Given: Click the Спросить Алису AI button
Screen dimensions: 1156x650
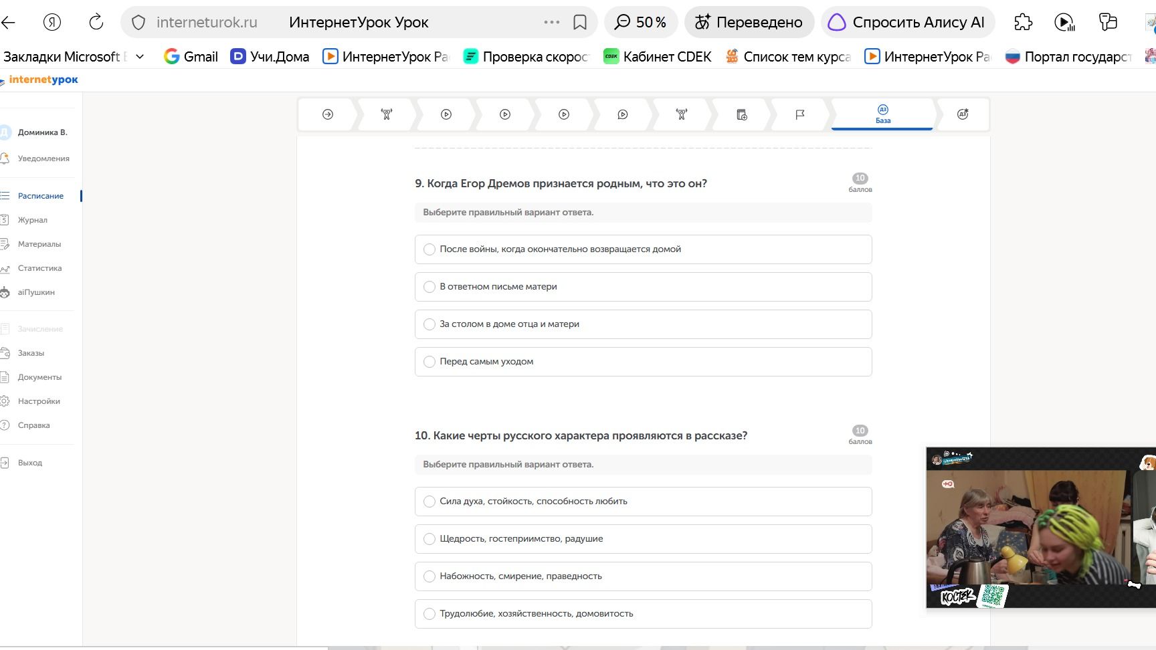Looking at the screenshot, I should (908, 22).
